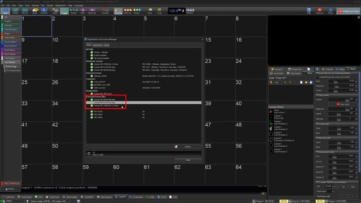
Task: Activate Restart cue mode
Action: coord(74,11)
